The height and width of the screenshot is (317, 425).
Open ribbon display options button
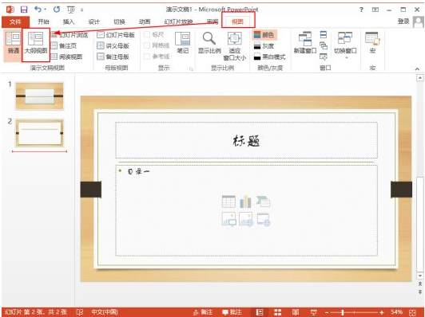(375, 10)
